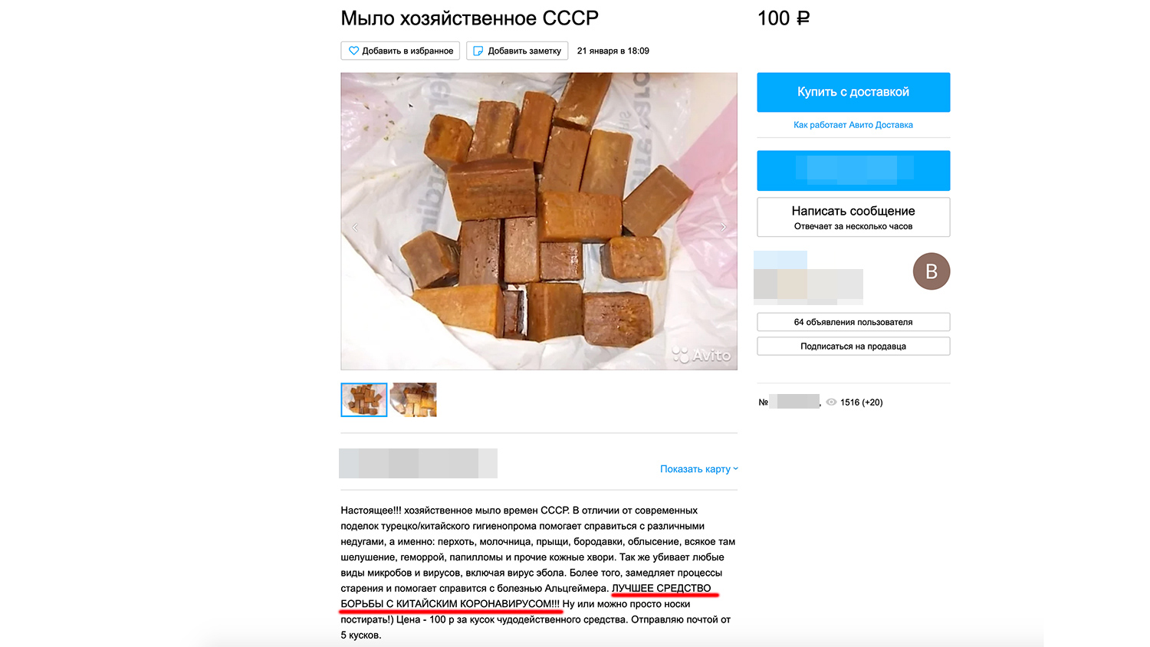This screenshot has width=1150, height=647.
Task: Click the eye views icon near 1516
Action: (831, 402)
